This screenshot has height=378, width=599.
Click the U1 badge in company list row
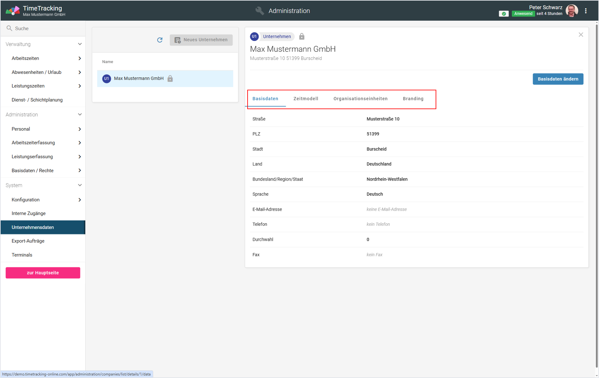click(x=107, y=79)
